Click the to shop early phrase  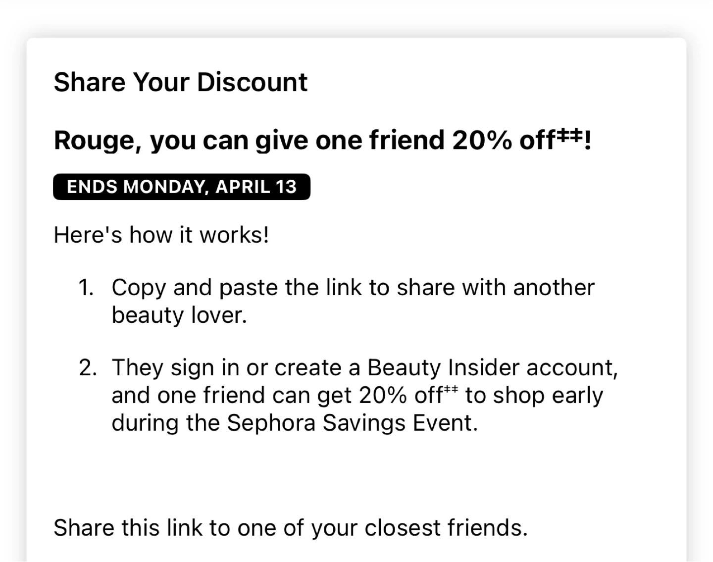[x=534, y=395]
